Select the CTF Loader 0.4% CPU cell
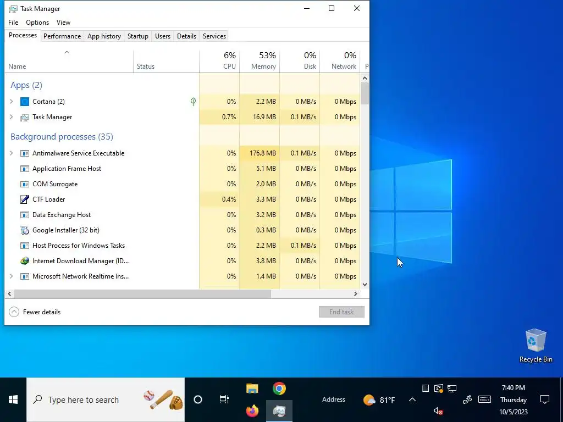The height and width of the screenshot is (422, 563). tap(219, 199)
